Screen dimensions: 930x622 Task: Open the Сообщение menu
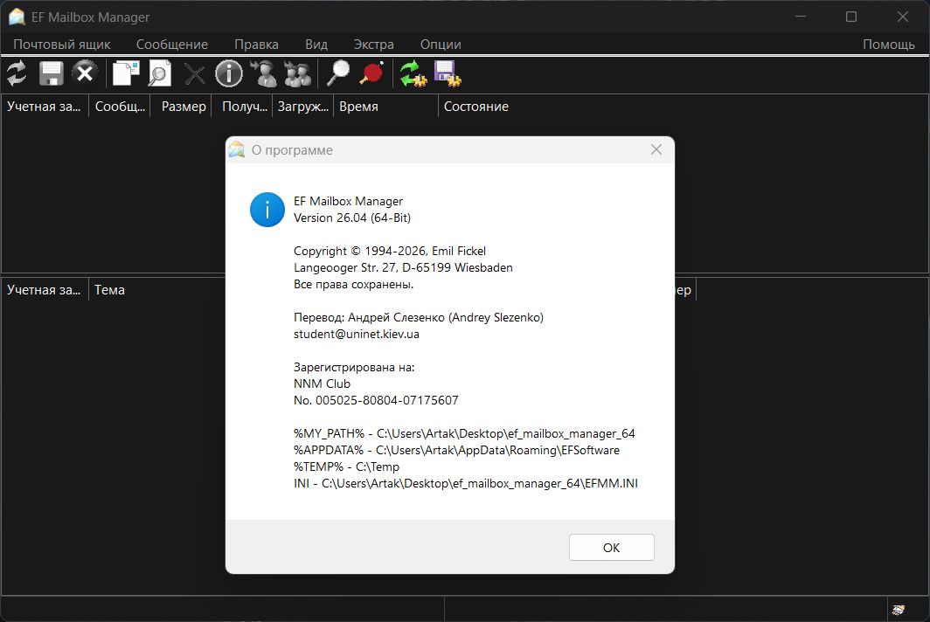tap(172, 44)
